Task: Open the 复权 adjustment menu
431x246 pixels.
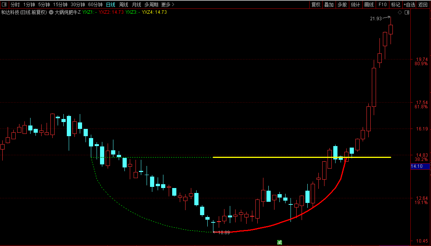Action: [316, 5]
